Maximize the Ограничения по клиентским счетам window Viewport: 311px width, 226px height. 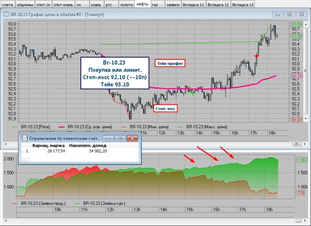pos(120,138)
